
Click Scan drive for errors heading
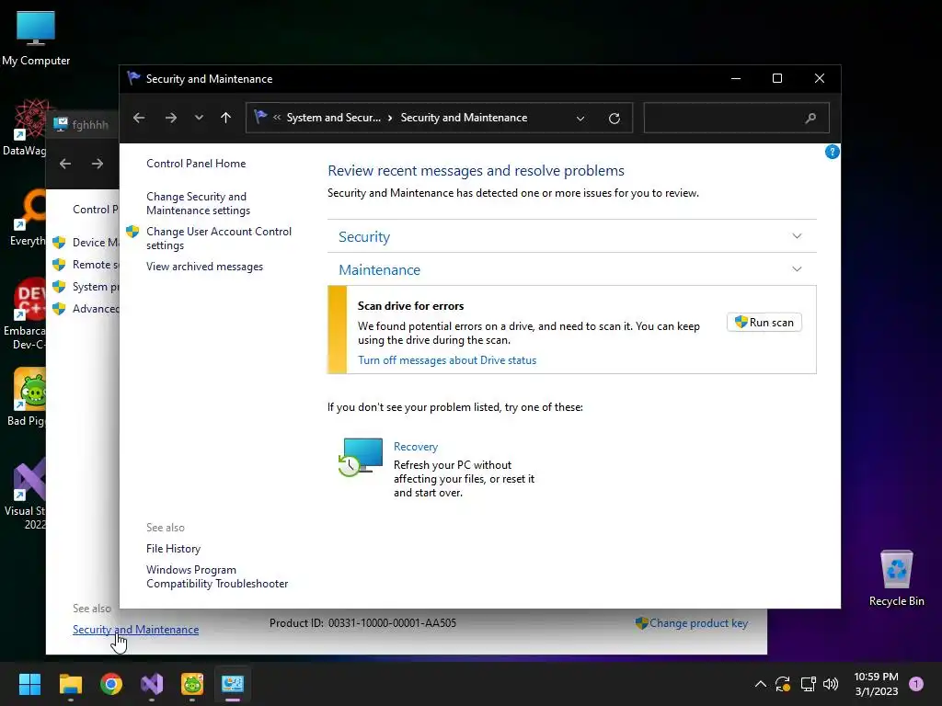[410, 306]
